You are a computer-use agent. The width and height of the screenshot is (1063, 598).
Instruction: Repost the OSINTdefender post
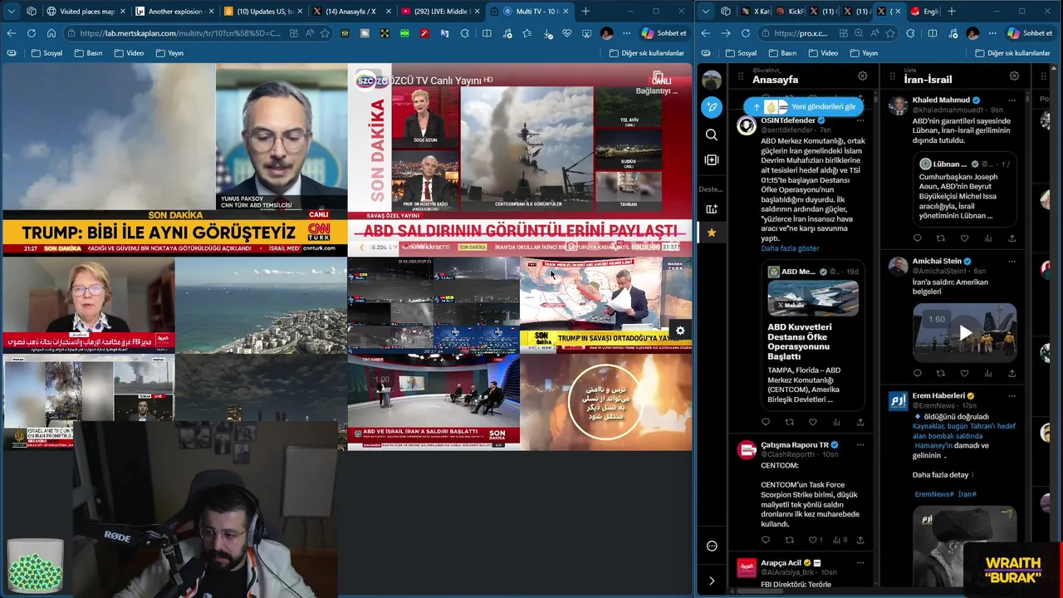pyautogui.click(x=789, y=422)
